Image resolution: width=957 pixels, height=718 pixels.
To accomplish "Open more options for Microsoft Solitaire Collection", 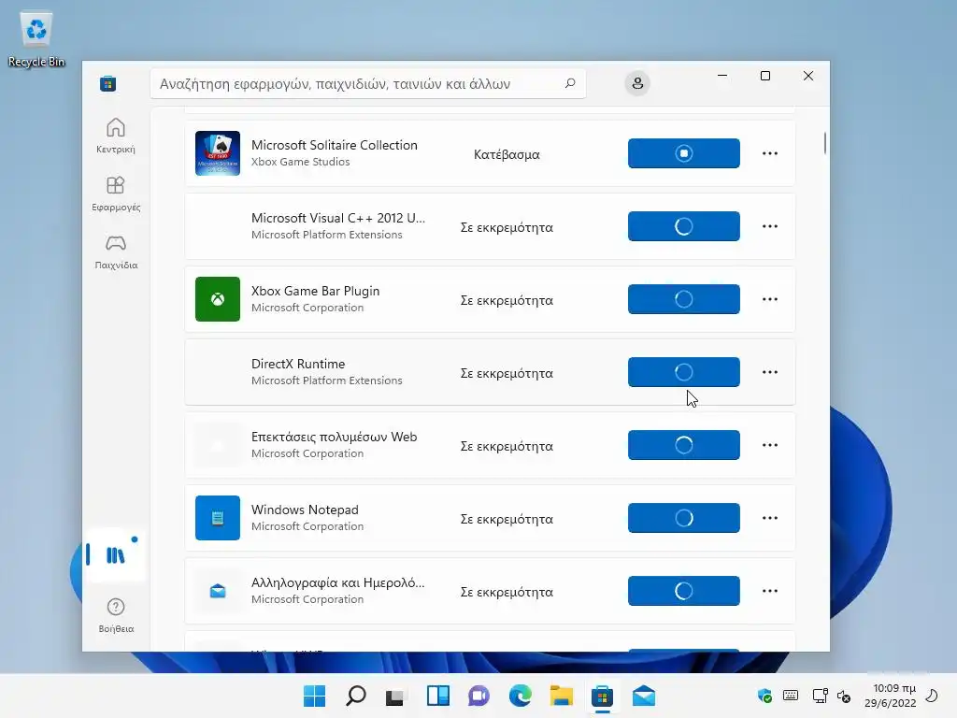I will click(770, 153).
